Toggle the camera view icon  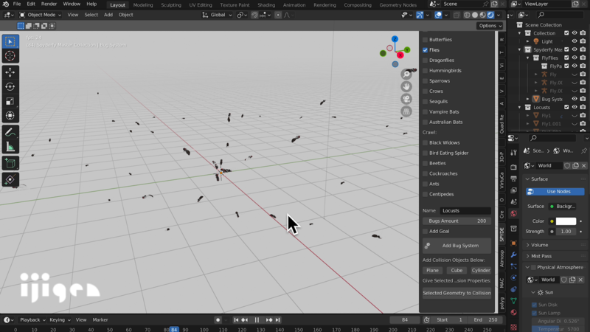[x=406, y=99]
